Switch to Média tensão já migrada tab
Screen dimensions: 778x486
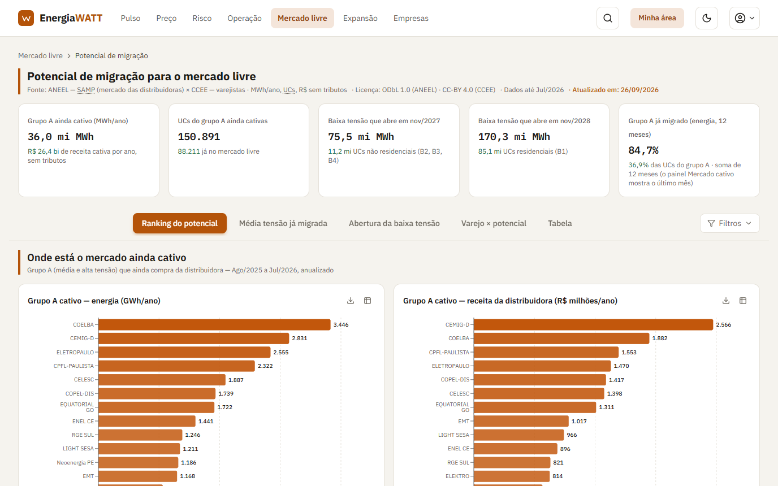pos(283,223)
